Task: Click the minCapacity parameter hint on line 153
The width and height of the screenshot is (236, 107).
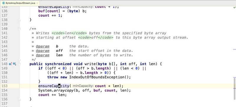Action: [83, 86]
